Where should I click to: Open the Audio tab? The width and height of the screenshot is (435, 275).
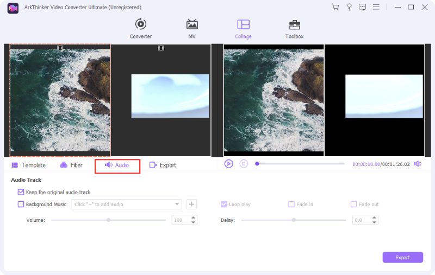coord(117,165)
